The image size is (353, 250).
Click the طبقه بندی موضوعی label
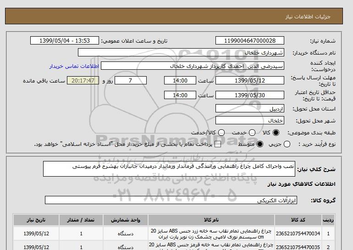click(x=312, y=133)
